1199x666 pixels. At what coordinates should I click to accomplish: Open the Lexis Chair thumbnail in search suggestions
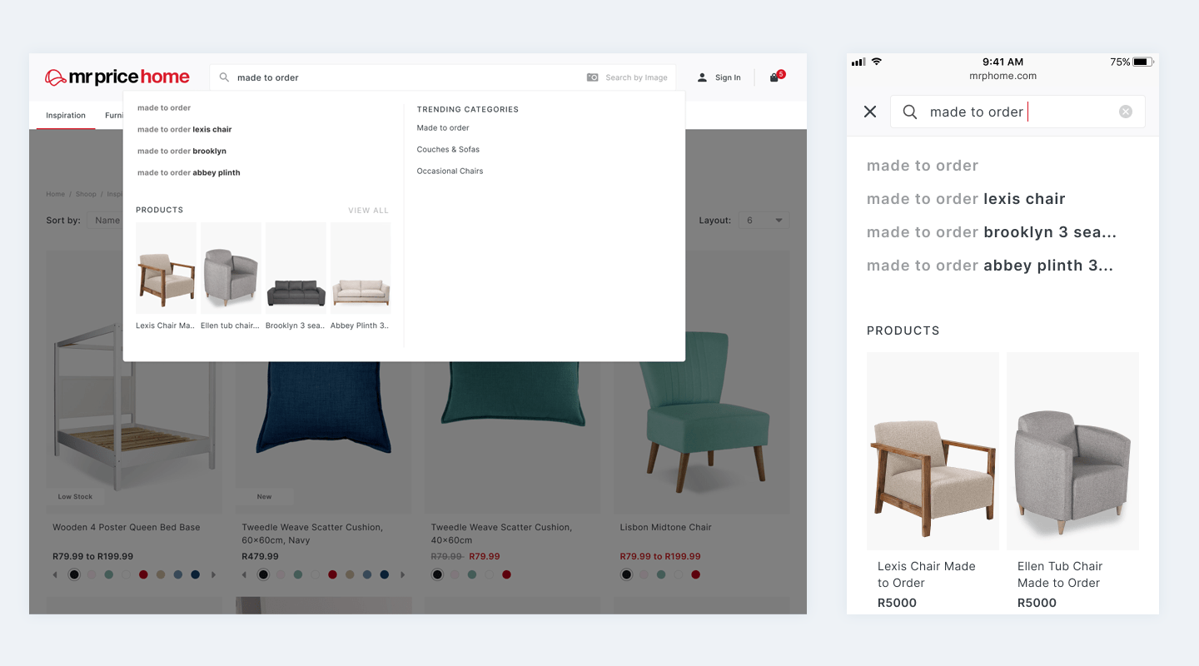(x=166, y=268)
